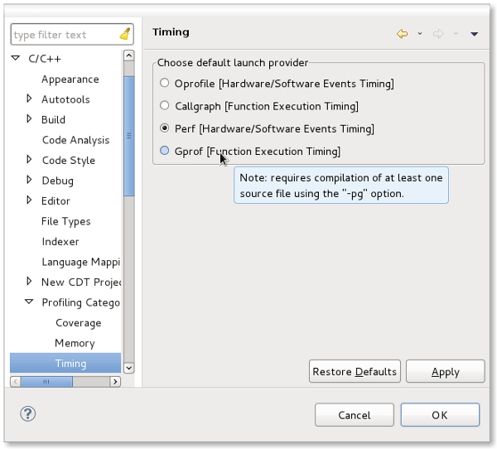Clear the filter text with the broom icon
The height and width of the screenshot is (449, 497).
click(x=125, y=34)
